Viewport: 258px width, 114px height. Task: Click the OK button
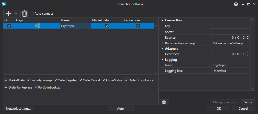point(219,108)
